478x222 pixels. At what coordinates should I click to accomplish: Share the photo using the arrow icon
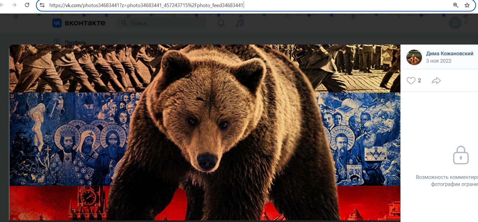[x=436, y=81]
